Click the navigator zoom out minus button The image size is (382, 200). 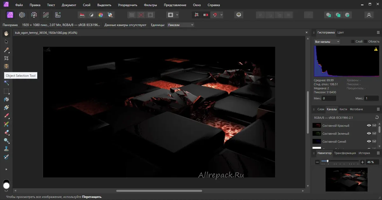(317, 162)
